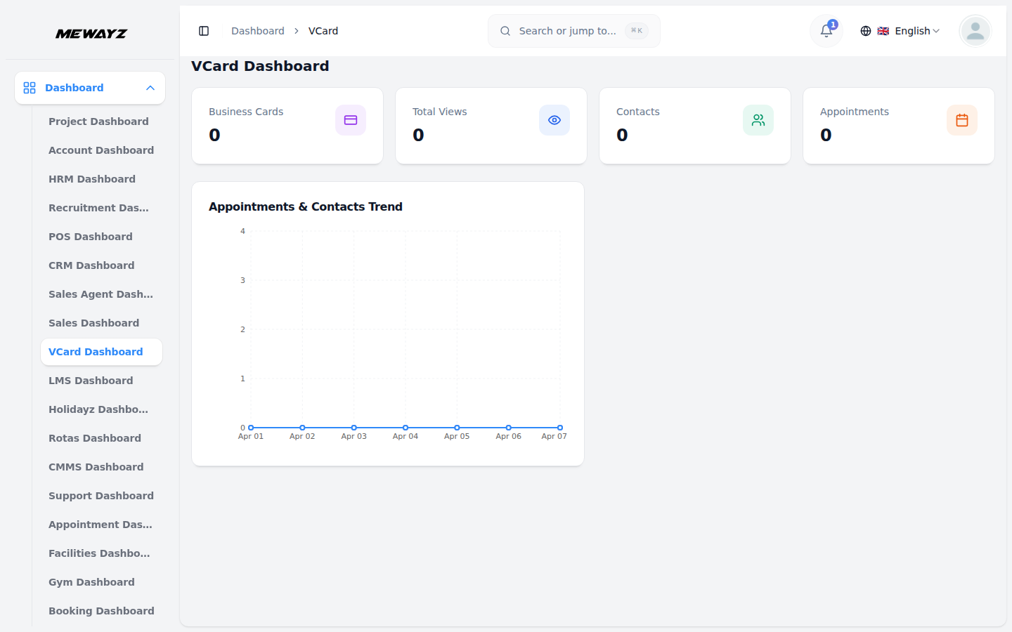The height and width of the screenshot is (632, 1012).
Task: Collapse the Dashboard menu chevron
Action: point(150,88)
